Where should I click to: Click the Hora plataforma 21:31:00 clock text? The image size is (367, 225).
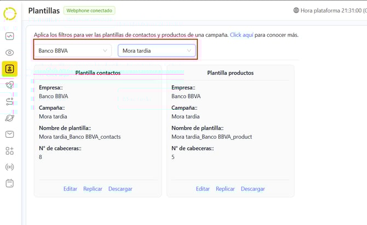(x=334, y=10)
